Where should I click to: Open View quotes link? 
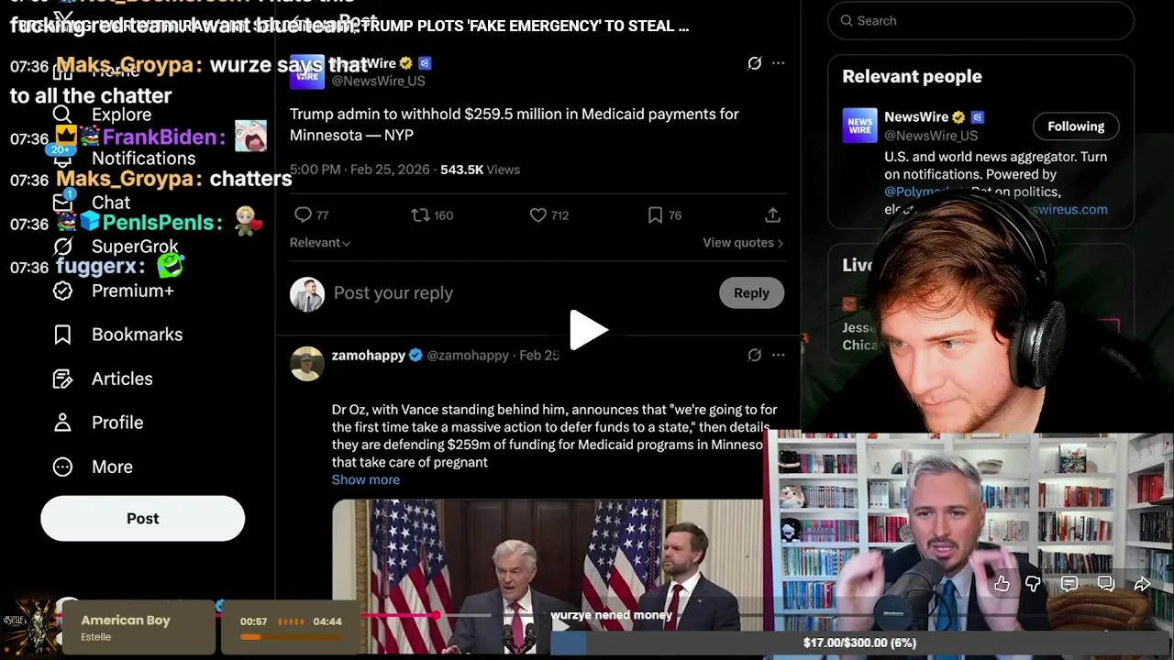coord(743,242)
